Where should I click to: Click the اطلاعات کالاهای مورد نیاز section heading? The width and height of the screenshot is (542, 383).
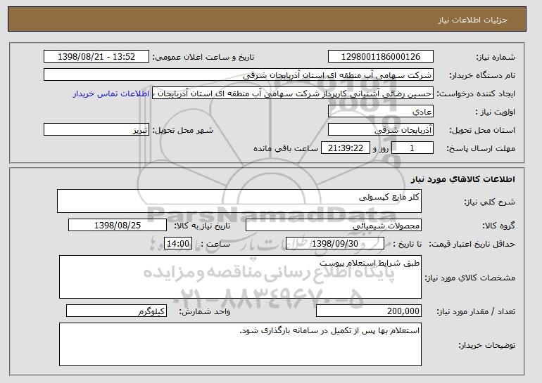pos(463,179)
